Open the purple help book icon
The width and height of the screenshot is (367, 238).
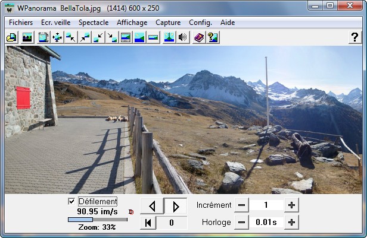point(199,37)
